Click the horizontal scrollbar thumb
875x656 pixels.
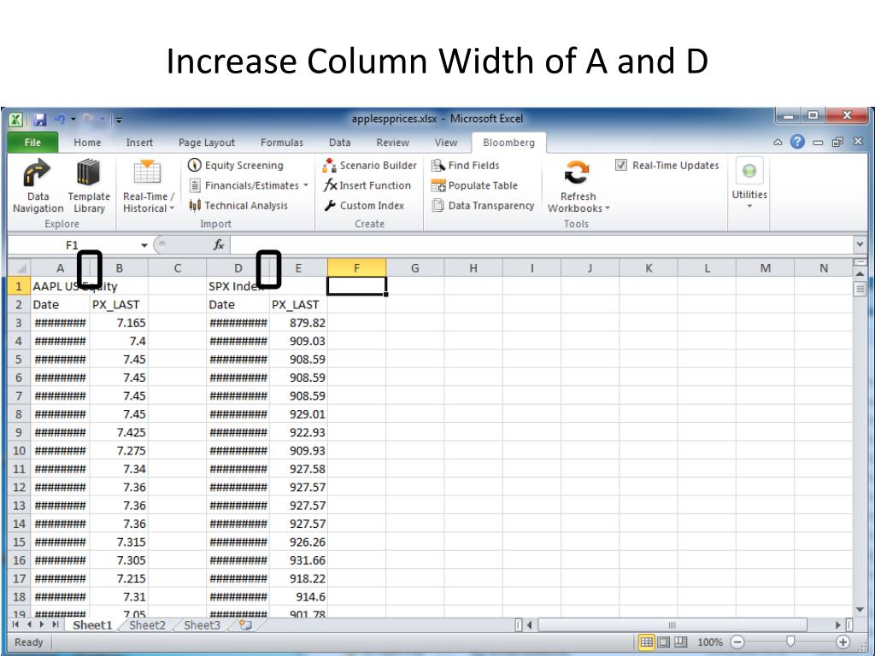click(x=672, y=624)
